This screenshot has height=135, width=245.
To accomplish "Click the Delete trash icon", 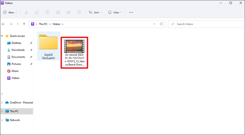I will tap(79, 12).
